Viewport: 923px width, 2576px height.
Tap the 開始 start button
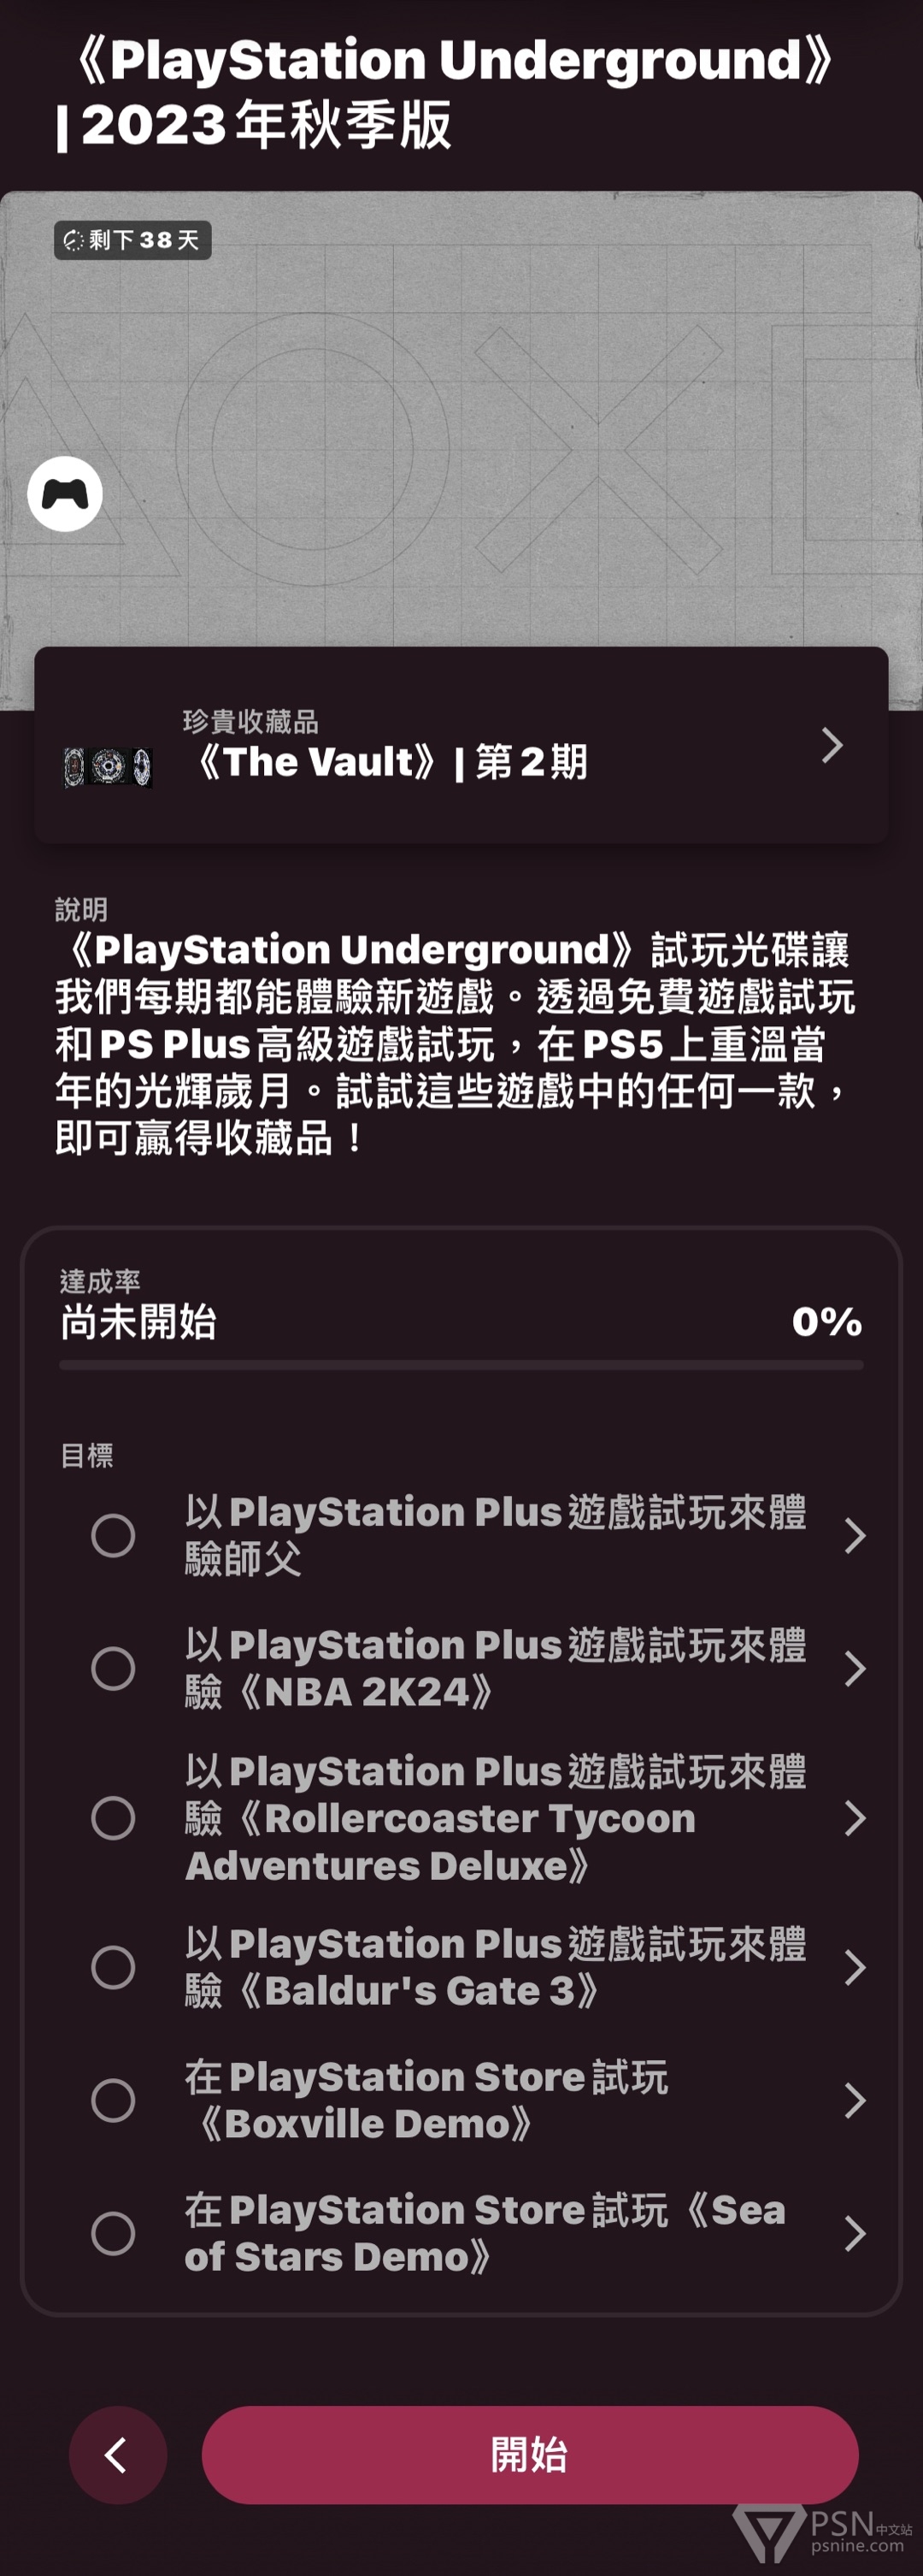tap(529, 2455)
